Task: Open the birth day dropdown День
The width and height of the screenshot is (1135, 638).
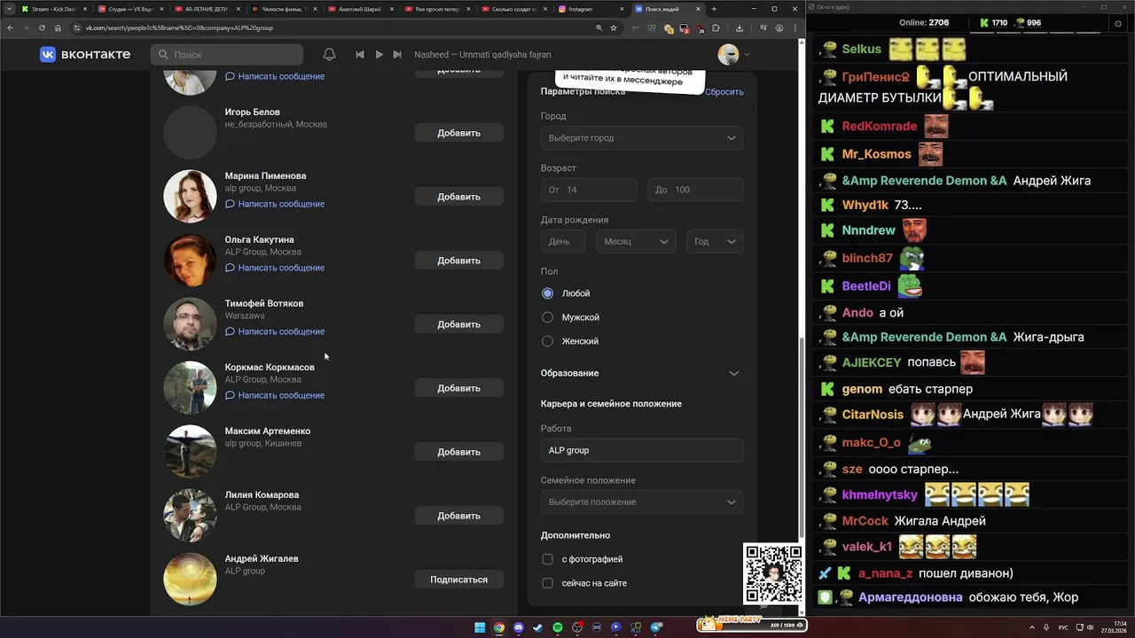Action: pyautogui.click(x=563, y=242)
